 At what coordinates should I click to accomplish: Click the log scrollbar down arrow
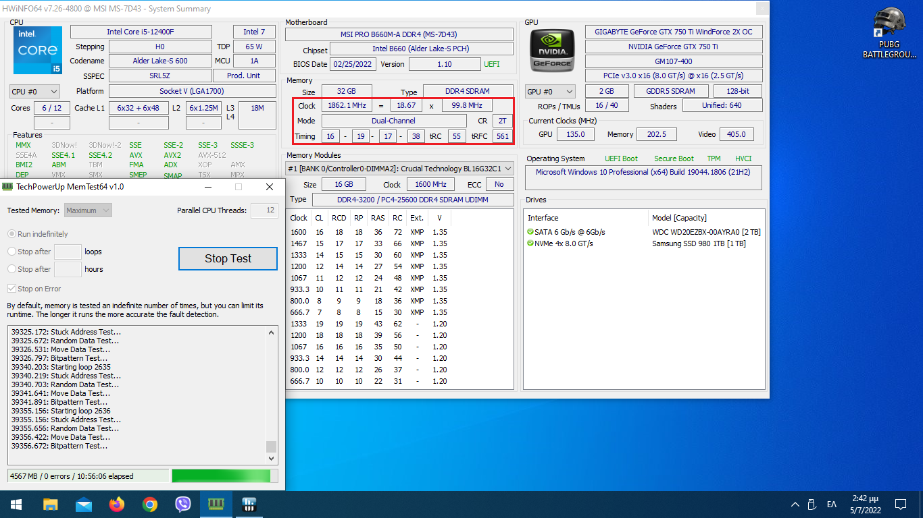click(x=272, y=459)
